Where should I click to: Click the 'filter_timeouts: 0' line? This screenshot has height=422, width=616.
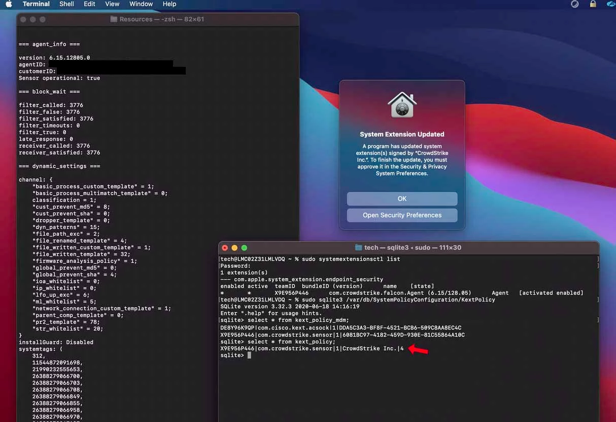(49, 126)
